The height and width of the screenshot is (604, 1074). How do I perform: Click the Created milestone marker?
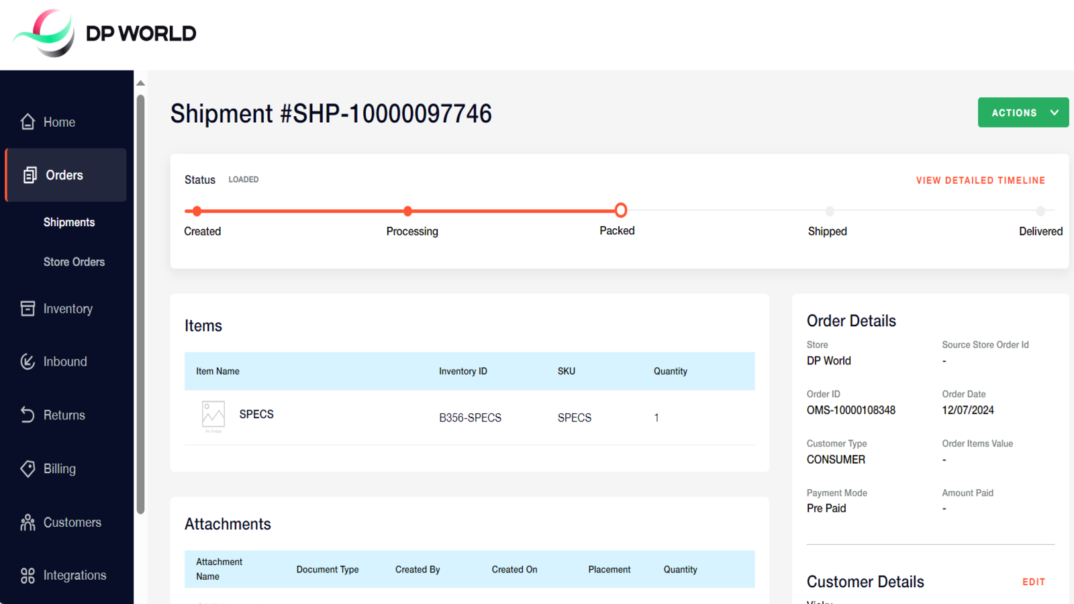[x=196, y=210]
